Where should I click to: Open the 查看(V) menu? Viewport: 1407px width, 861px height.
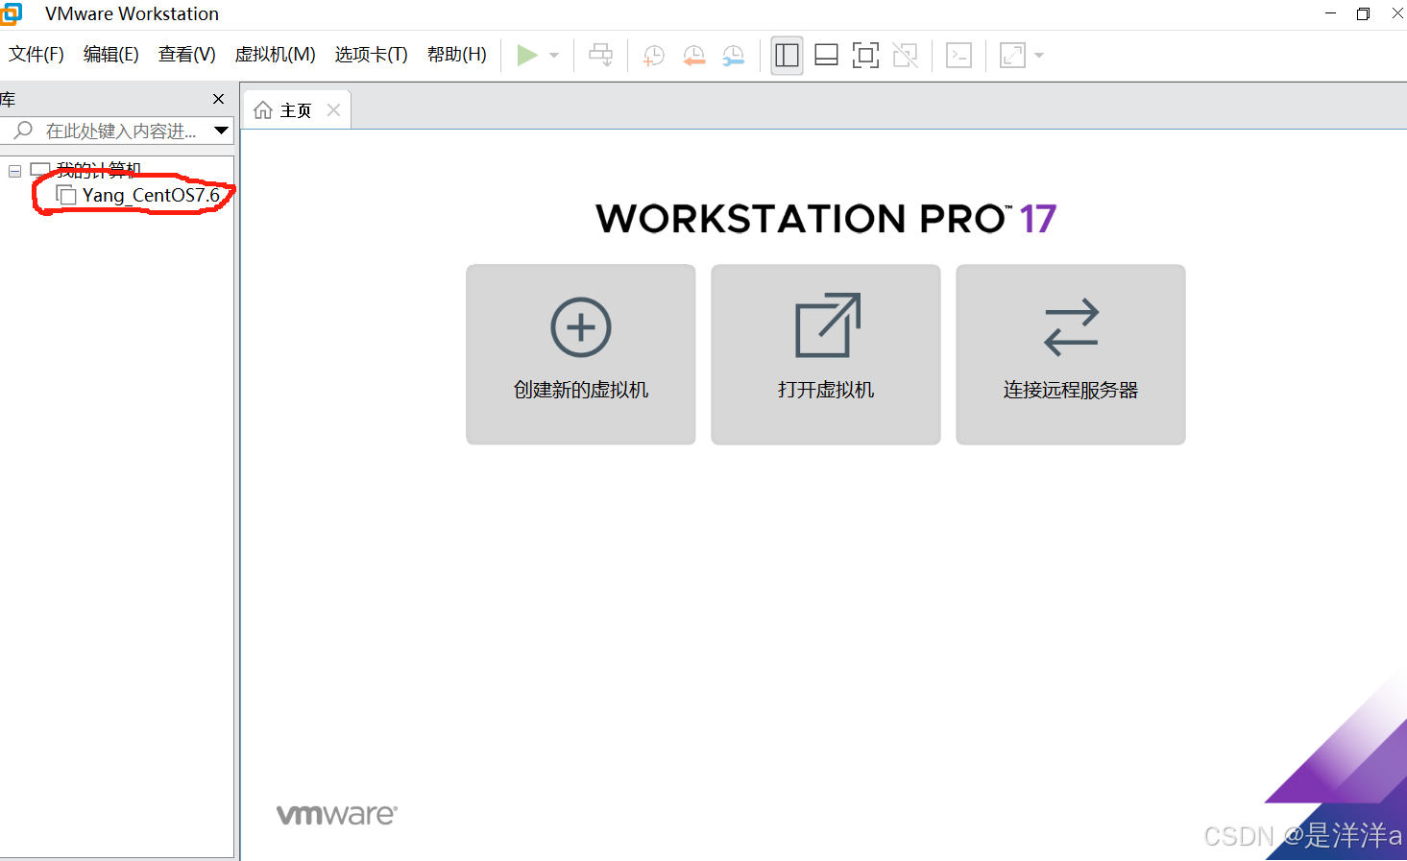coord(187,55)
